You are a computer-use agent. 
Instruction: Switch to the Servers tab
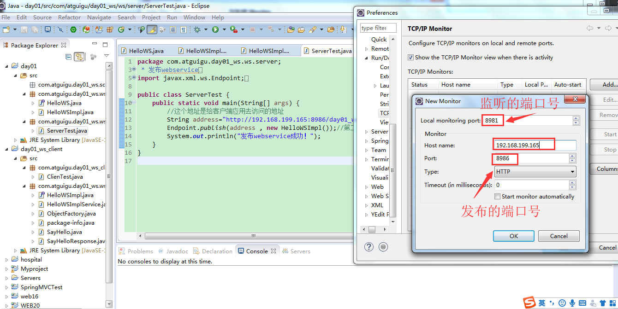pos(296,251)
